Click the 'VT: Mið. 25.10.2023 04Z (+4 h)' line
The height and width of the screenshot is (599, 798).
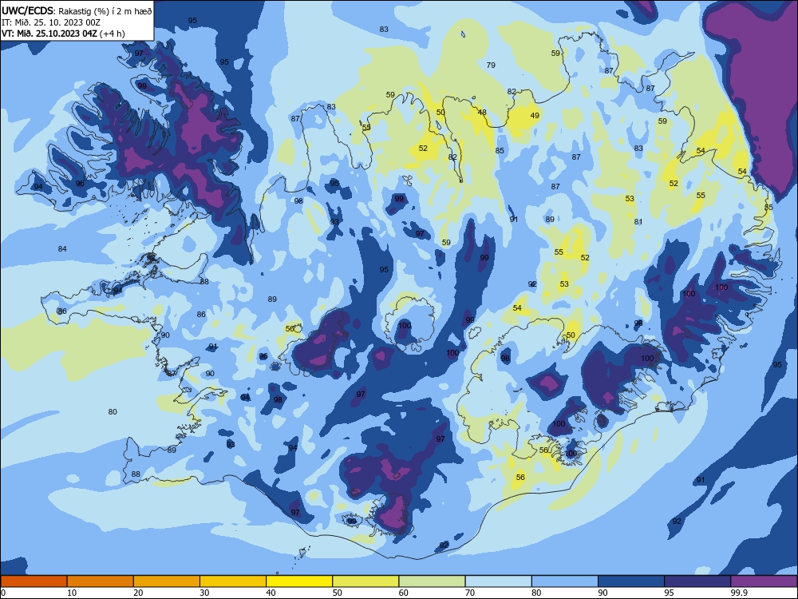(63, 34)
